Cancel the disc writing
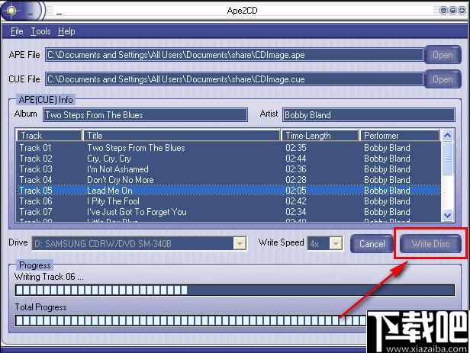The width and height of the screenshot is (470, 353). 372,244
